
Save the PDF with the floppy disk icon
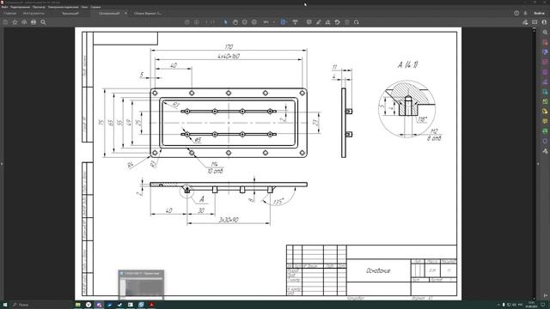[x=5, y=22]
